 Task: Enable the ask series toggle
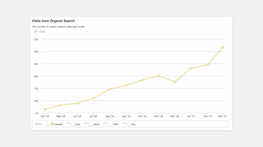(x=127, y=124)
